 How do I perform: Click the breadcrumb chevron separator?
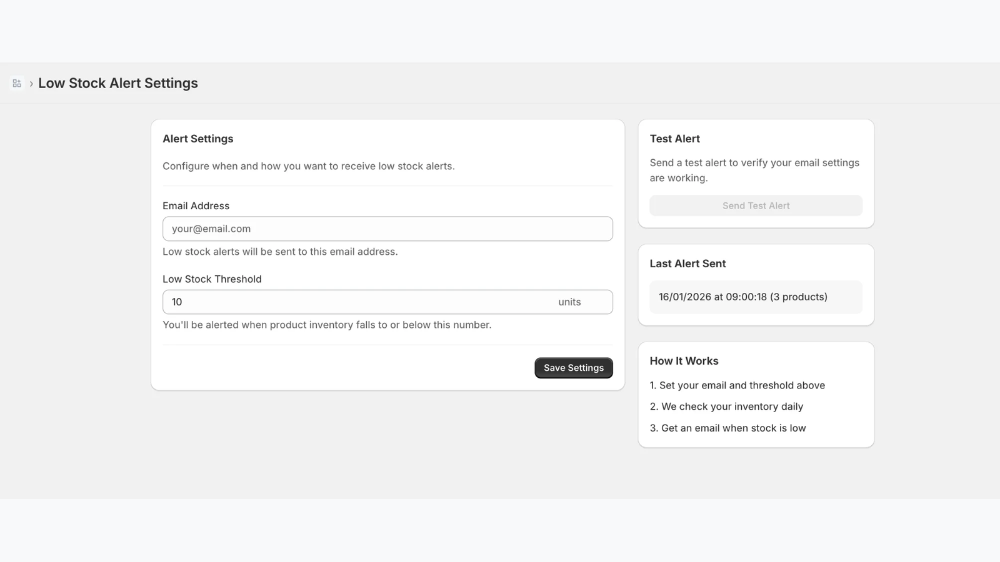point(31,82)
